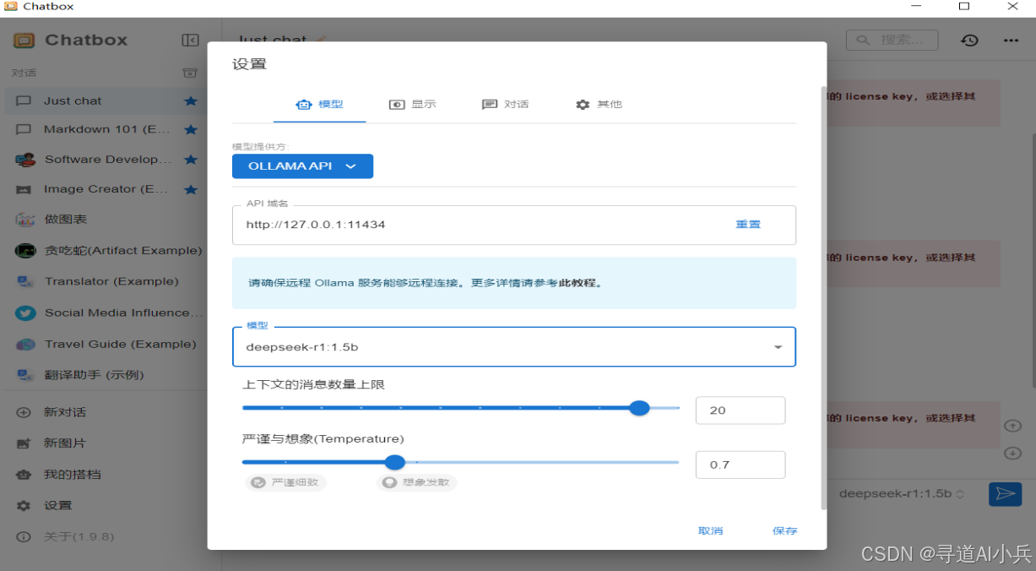The width and height of the screenshot is (1036, 571).
Task: Open the 贪吃蛇(Artifact Example) conversation
Action: click(x=105, y=250)
